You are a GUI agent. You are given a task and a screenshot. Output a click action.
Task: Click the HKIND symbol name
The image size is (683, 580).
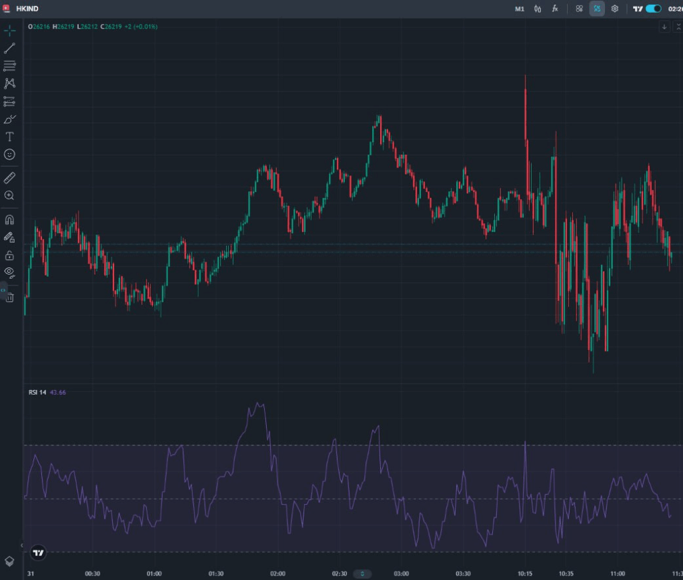tap(27, 9)
